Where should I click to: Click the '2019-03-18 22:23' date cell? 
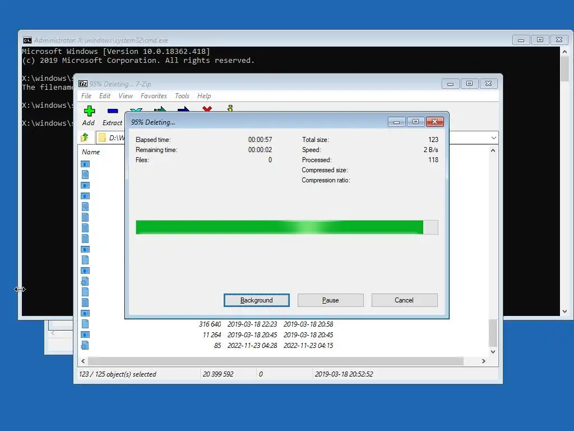[x=252, y=324]
